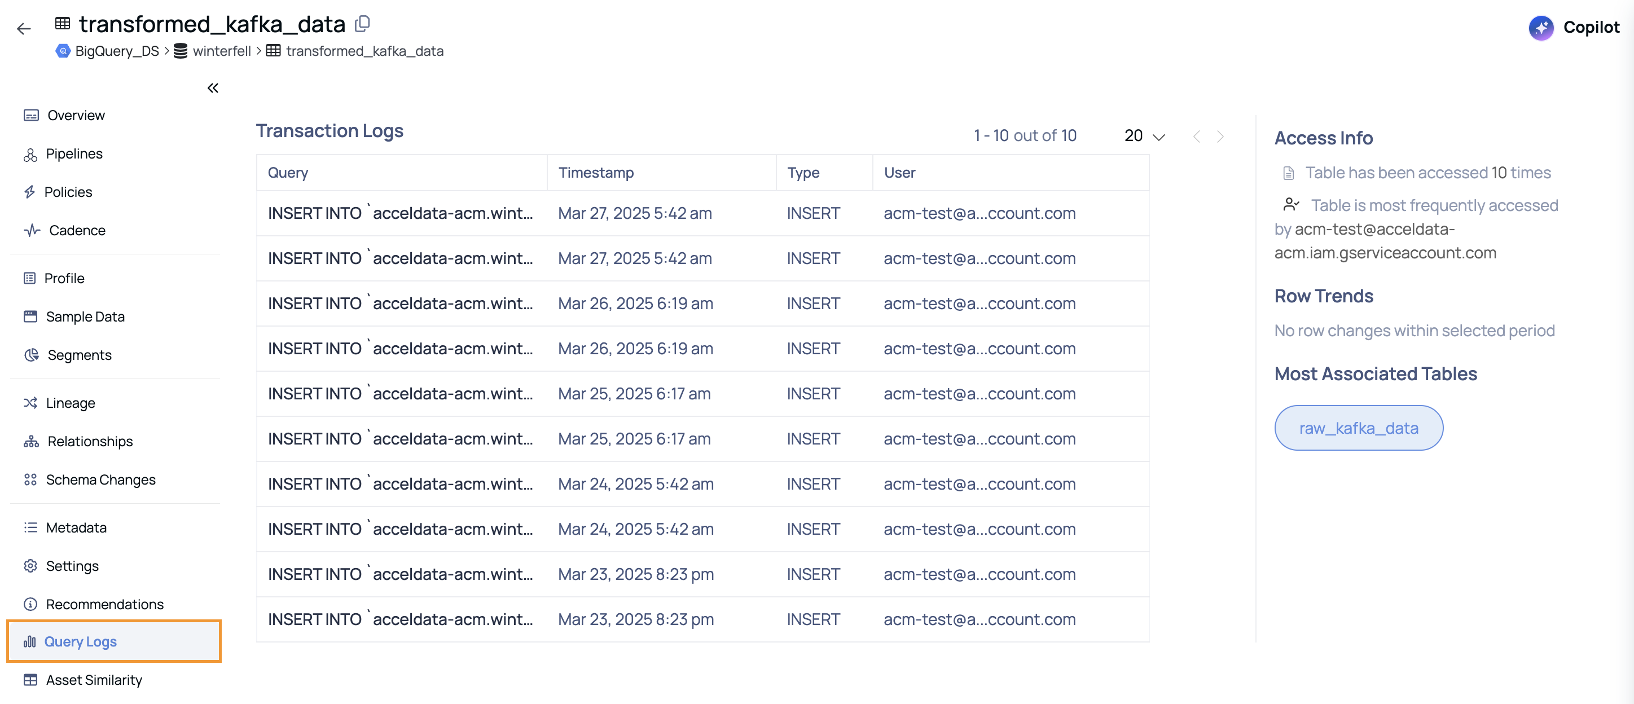Select the Cadence menu item
Viewport: 1634px width, 704px height.
coord(77,230)
